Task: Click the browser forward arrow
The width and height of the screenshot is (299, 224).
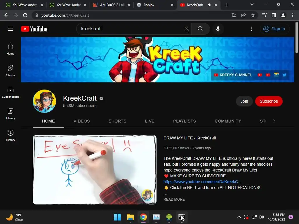Action: coord(16,15)
